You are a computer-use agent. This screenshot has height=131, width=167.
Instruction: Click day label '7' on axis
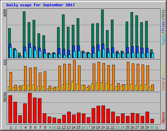pyautogui.click(x=40, y=127)
